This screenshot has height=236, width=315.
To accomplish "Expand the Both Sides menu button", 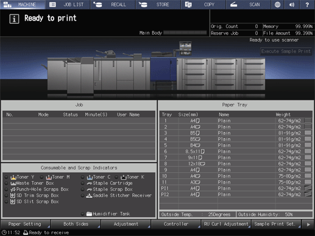I will tap(76, 224).
